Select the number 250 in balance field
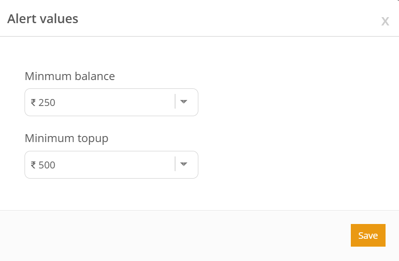The height and width of the screenshot is (261, 399). click(47, 103)
